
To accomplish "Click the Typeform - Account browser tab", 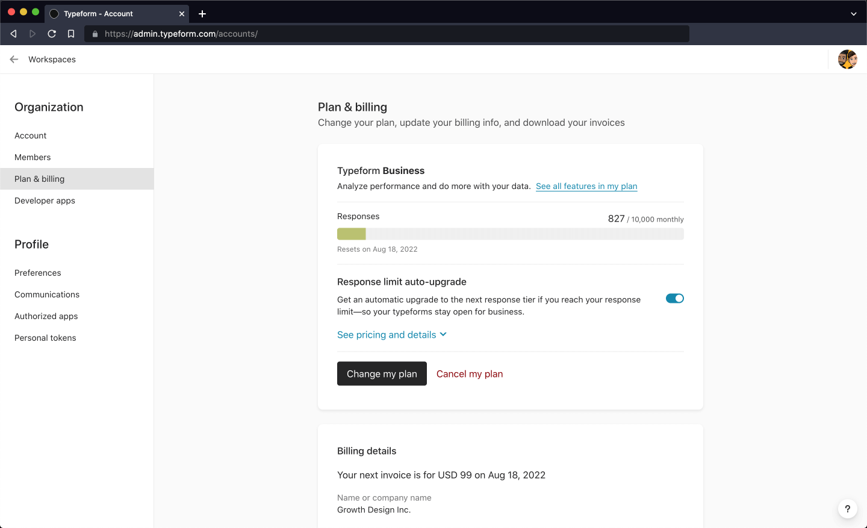I will [117, 14].
